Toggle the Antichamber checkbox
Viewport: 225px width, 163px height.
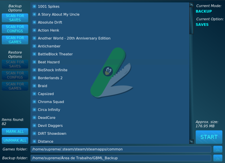coord(34,46)
